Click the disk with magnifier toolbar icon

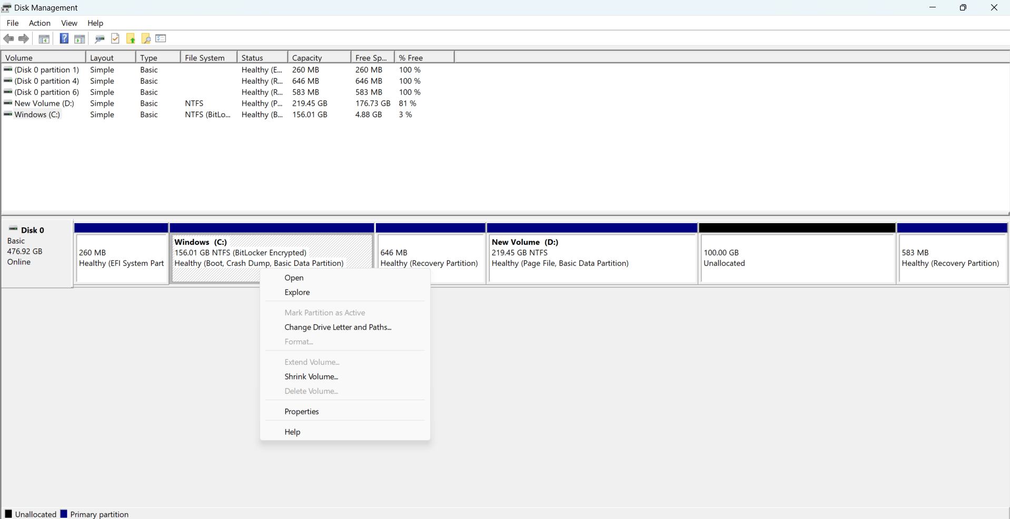(100, 39)
